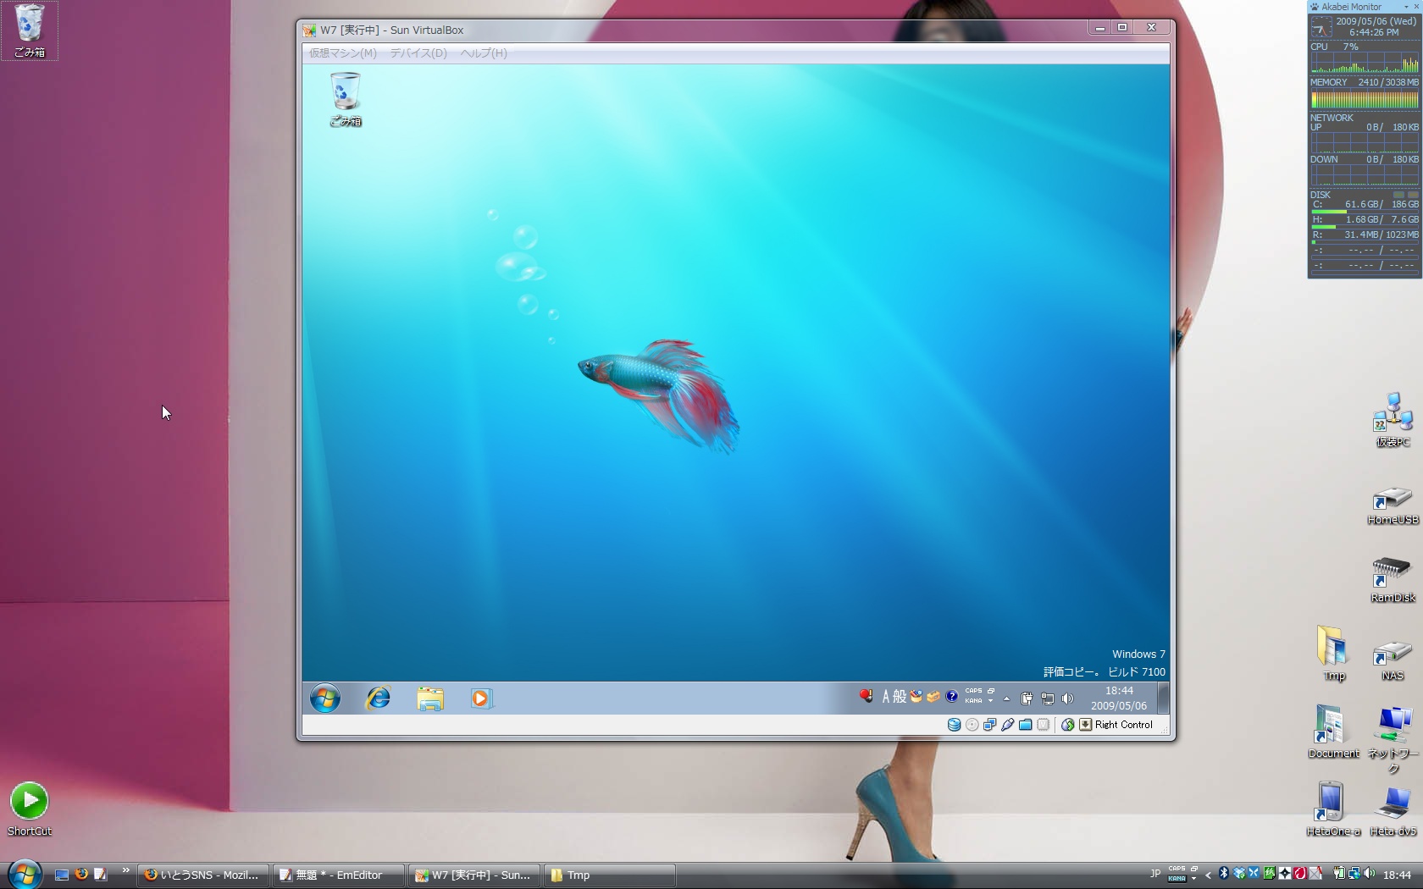Click the guest Show Desktop strip
Image resolution: width=1423 pixels, height=889 pixels.
click(x=1164, y=698)
